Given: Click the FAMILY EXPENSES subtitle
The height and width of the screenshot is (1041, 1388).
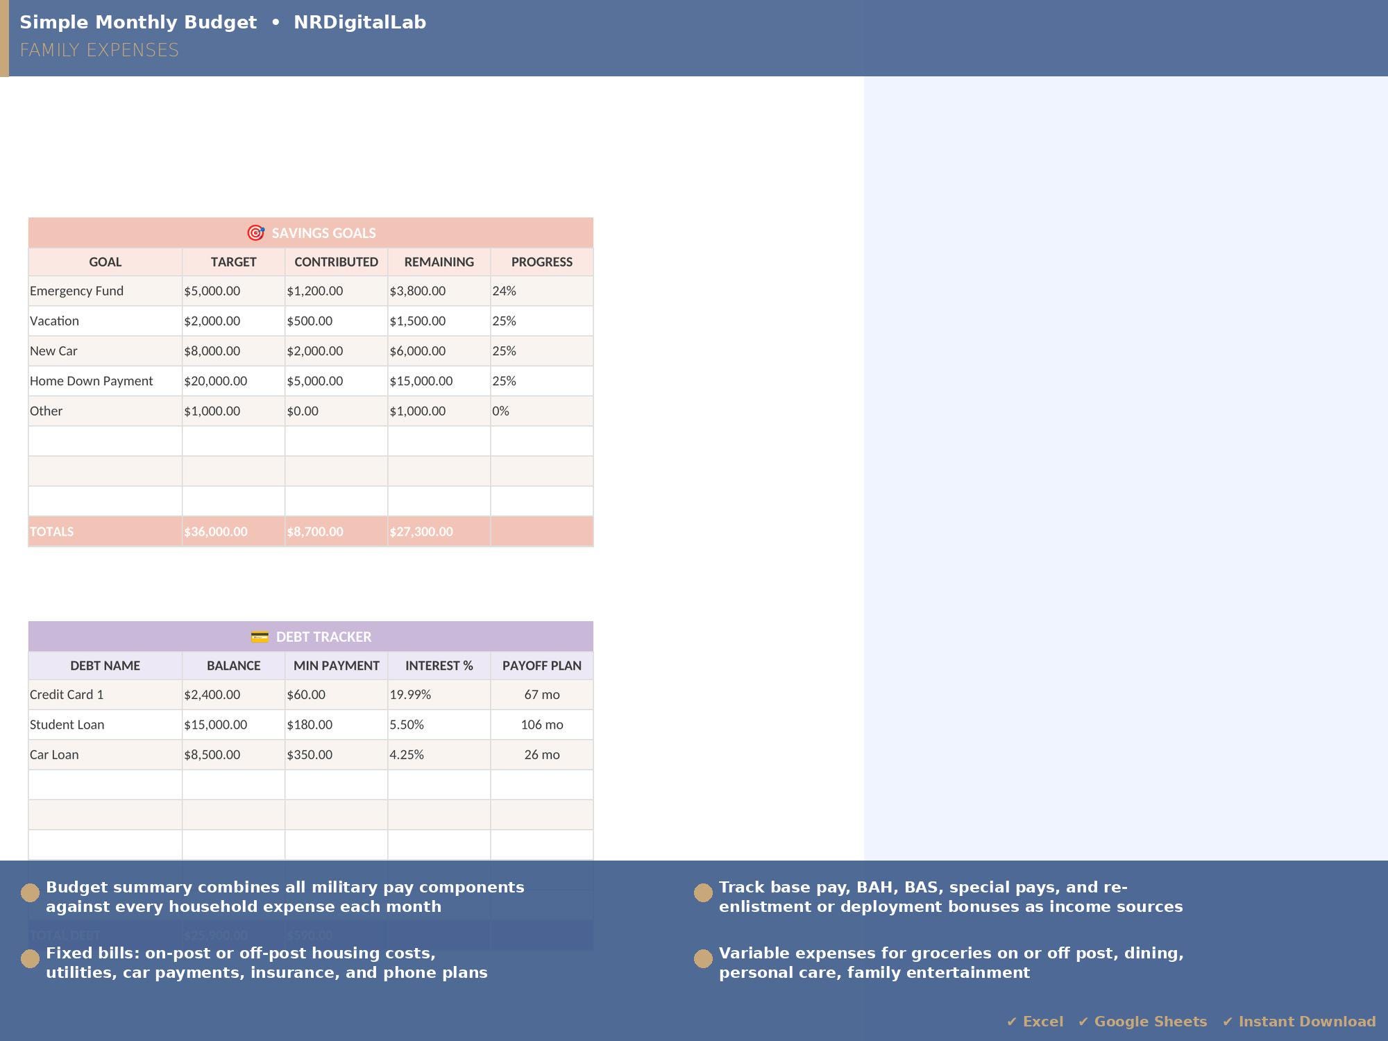Looking at the screenshot, I should pyautogui.click(x=99, y=50).
